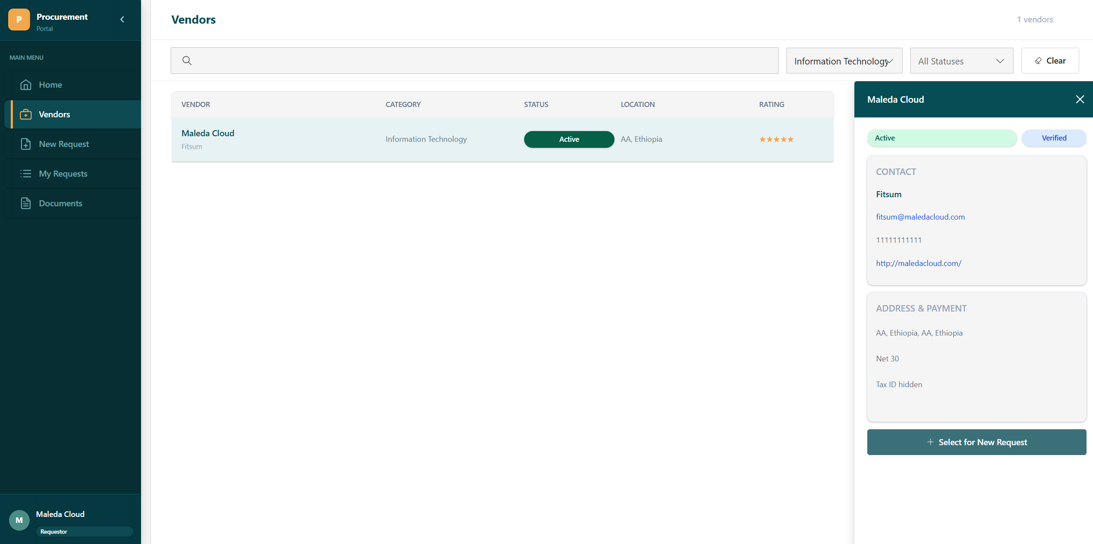Click the five-star rating for Maleda Cloud
Viewport: 1093px width, 544px height.
(x=776, y=139)
